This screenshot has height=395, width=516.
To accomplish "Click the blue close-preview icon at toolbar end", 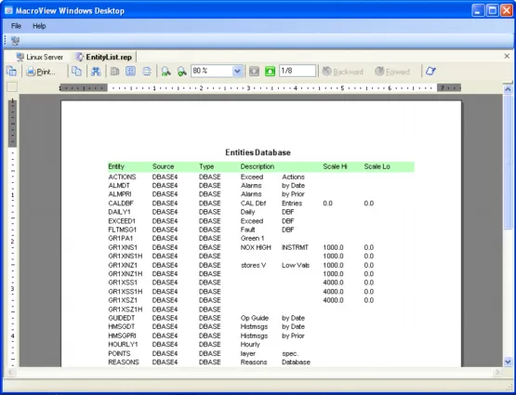I will coord(430,71).
